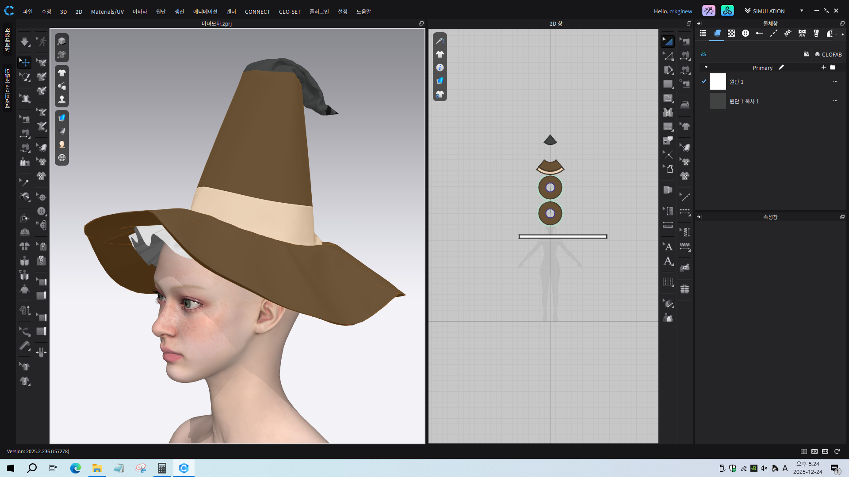Click the white color swatch of 원단 1
The height and width of the screenshot is (477, 849).
click(x=718, y=82)
